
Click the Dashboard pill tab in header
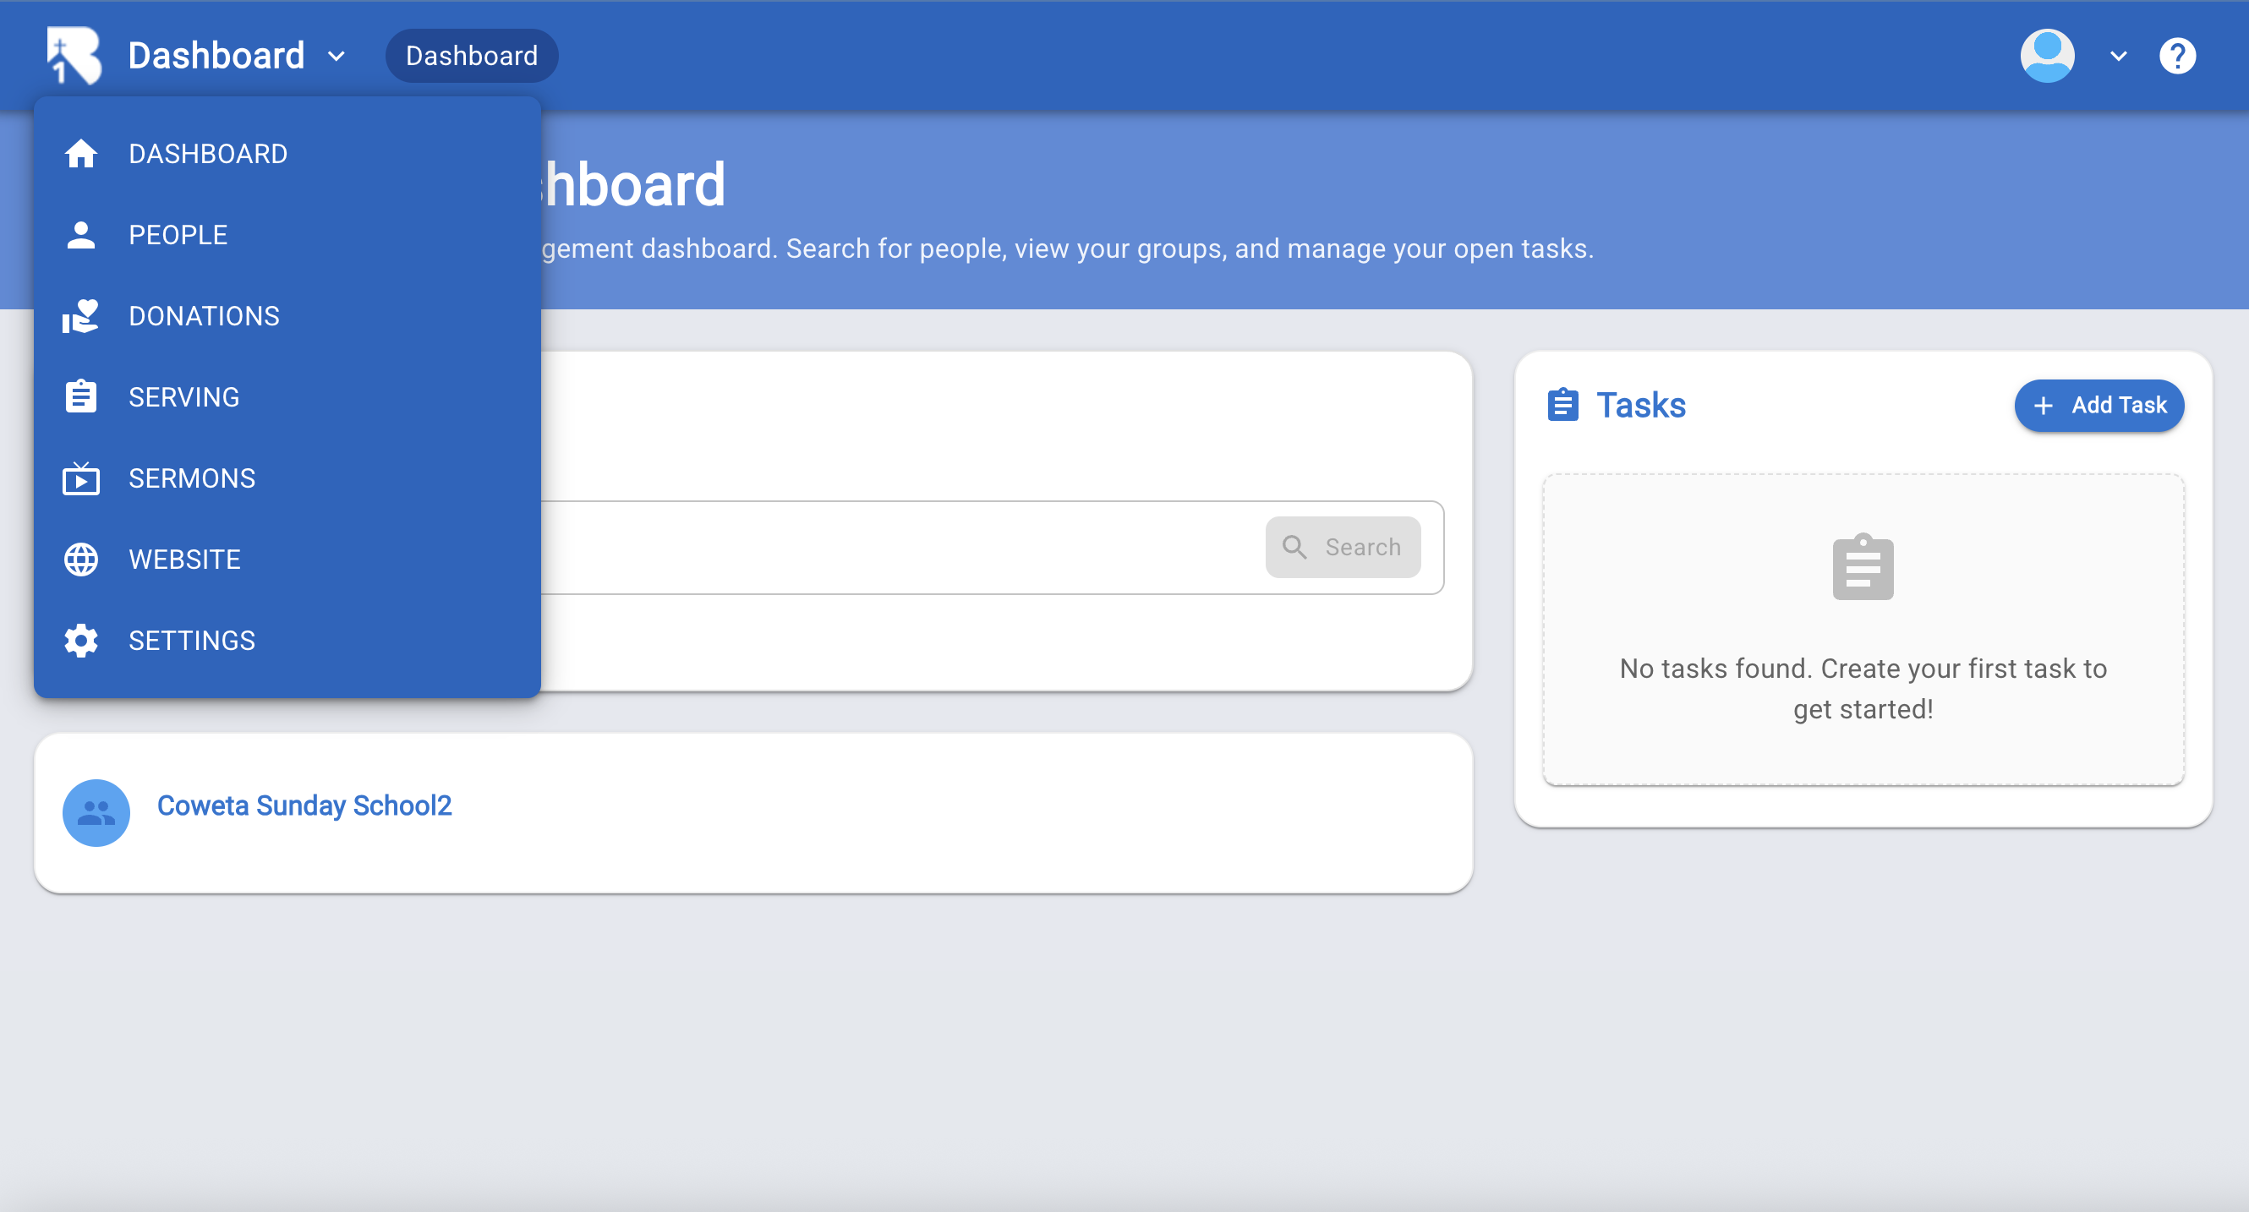(472, 56)
